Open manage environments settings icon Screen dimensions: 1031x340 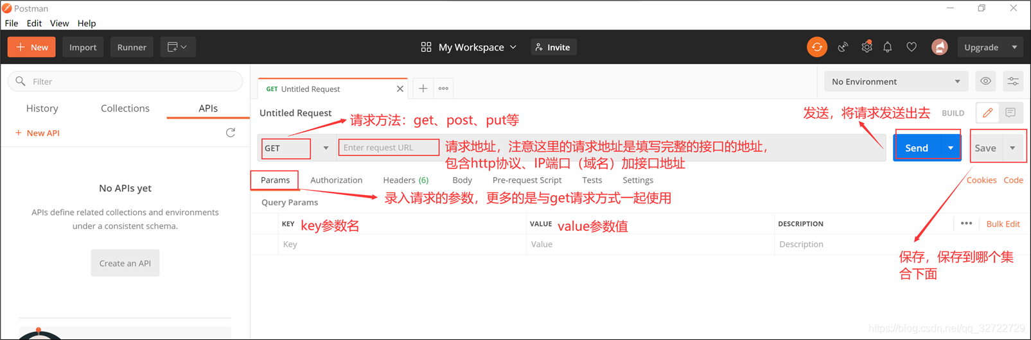pos(1013,81)
